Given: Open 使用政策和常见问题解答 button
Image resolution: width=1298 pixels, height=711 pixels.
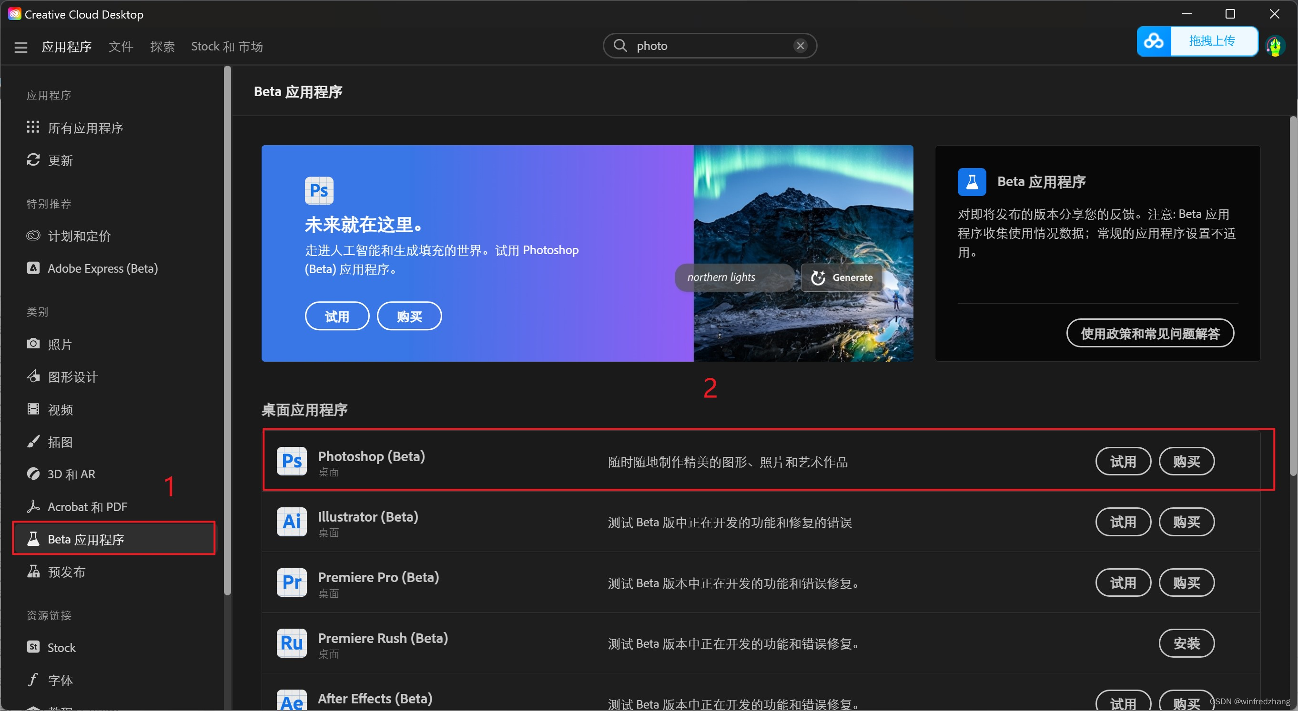Looking at the screenshot, I should 1150,333.
